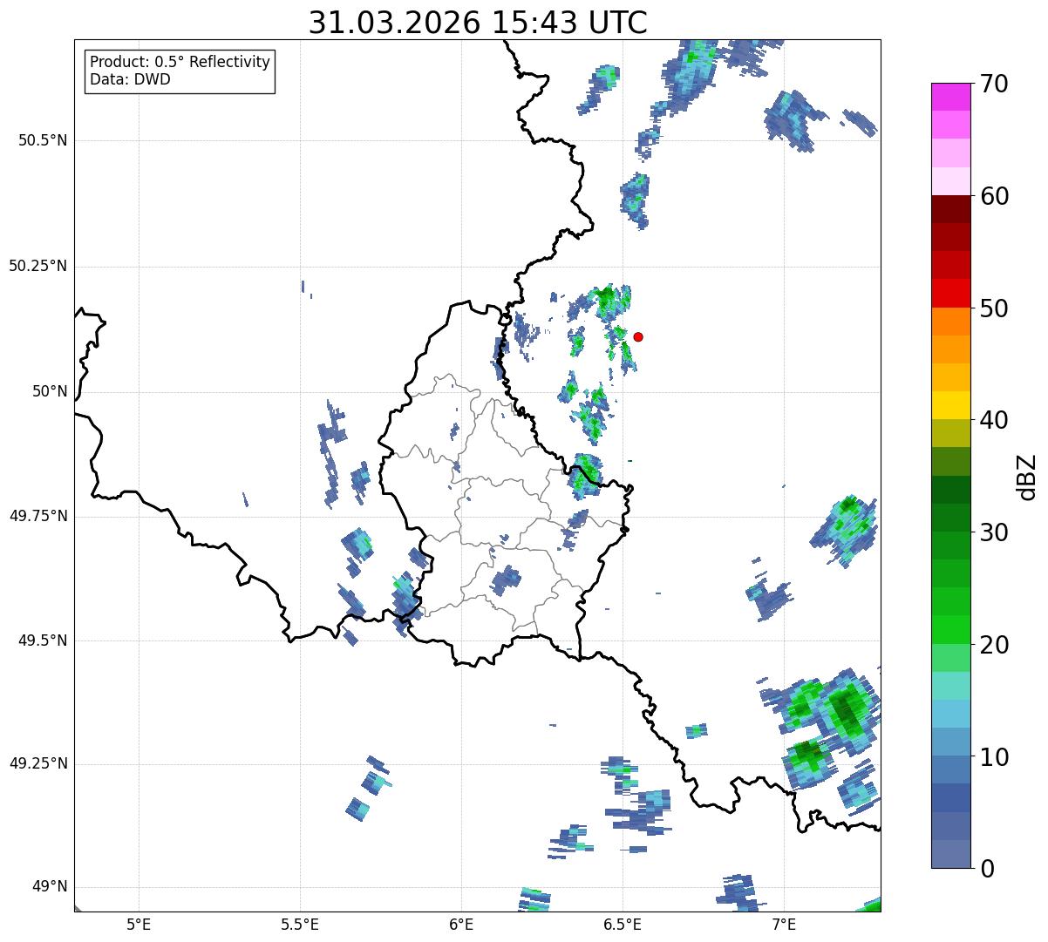
Task: Click the 6°E longitude label
Action: click(461, 924)
